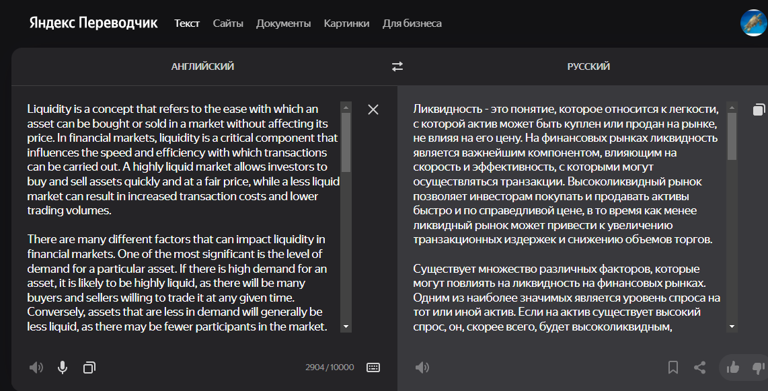The width and height of the screenshot is (768, 391).
Task: Rate translation with thumbs up
Action: (733, 367)
